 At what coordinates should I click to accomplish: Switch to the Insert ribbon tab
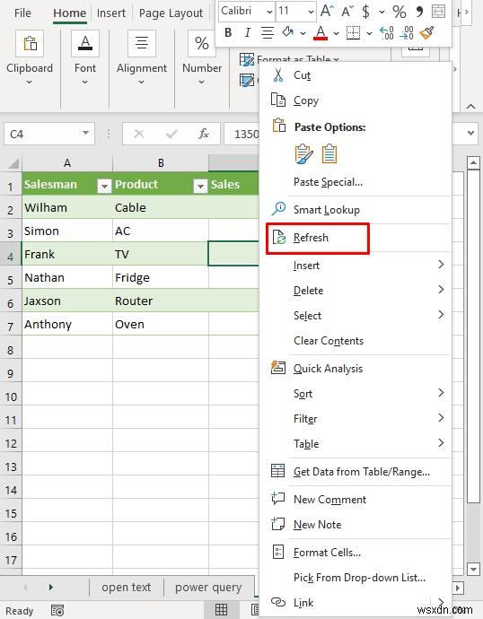click(x=111, y=13)
